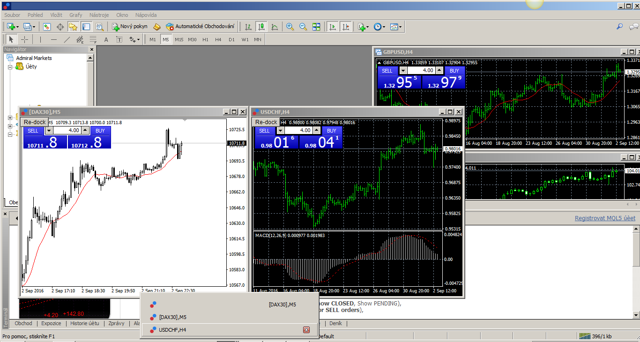Click Re-dock on the DAX30 chart

click(34, 122)
